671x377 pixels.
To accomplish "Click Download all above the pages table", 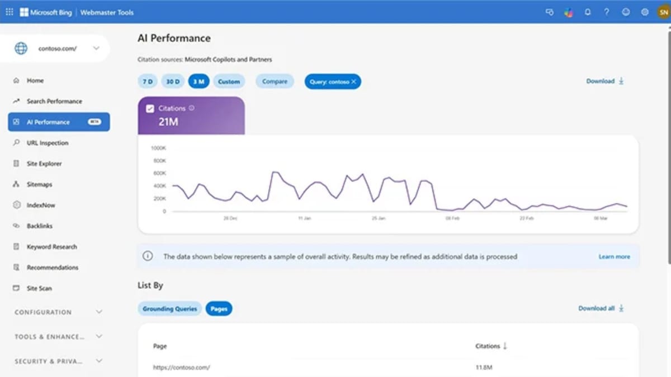I will point(597,308).
